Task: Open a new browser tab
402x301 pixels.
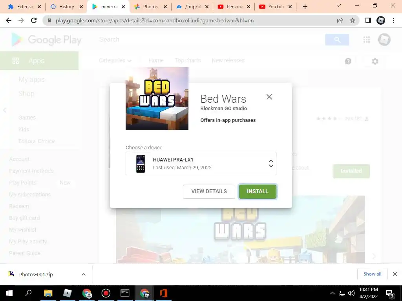Action: [305, 7]
